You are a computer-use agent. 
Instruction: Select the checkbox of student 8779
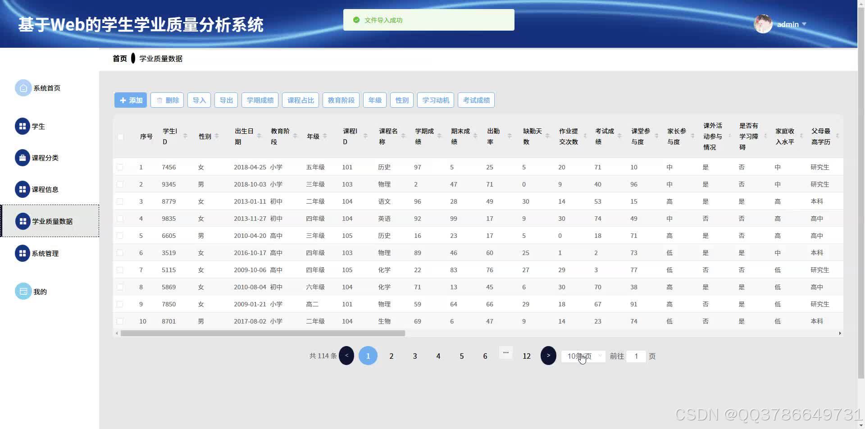coord(120,201)
